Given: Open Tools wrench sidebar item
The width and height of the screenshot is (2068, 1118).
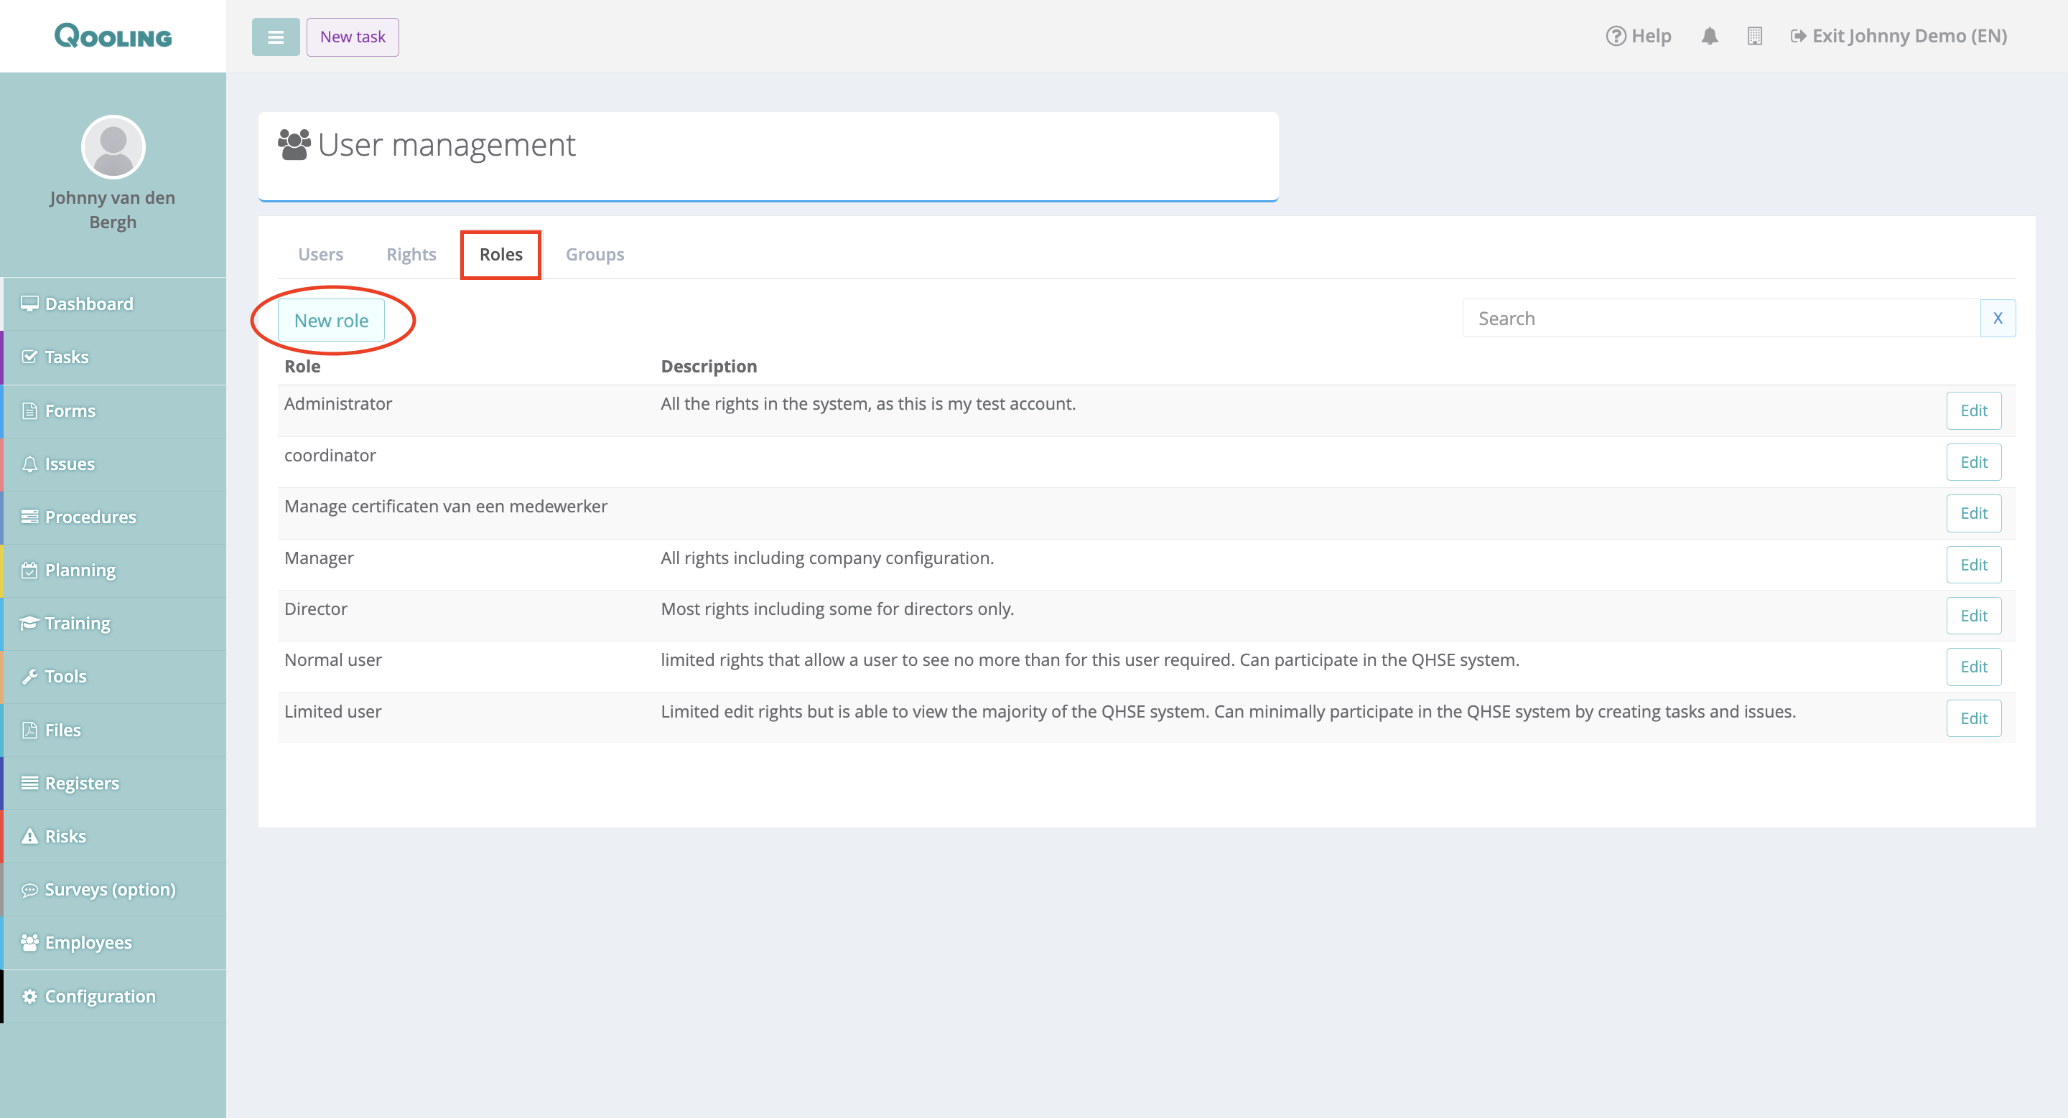Looking at the screenshot, I should [x=65, y=676].
